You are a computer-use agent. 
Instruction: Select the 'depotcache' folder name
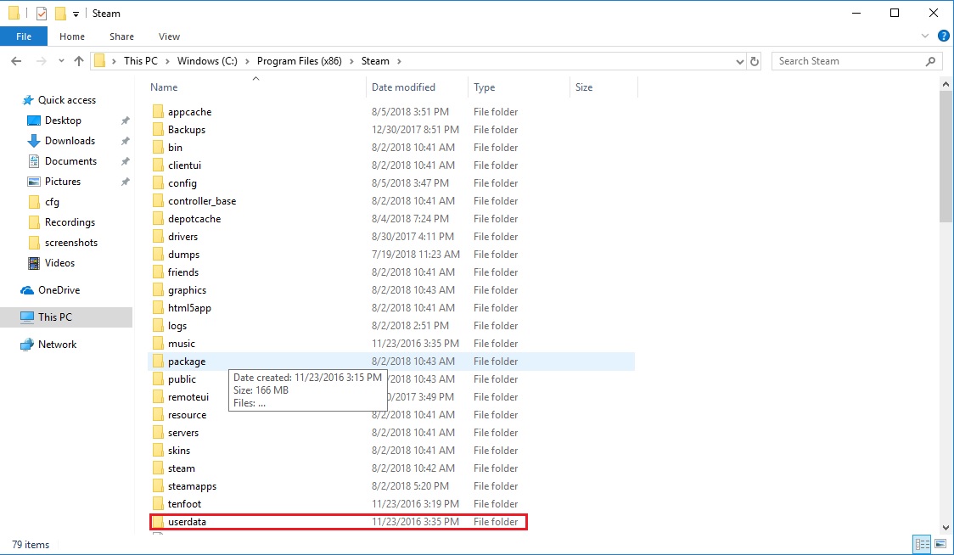(x=194, y=218)
